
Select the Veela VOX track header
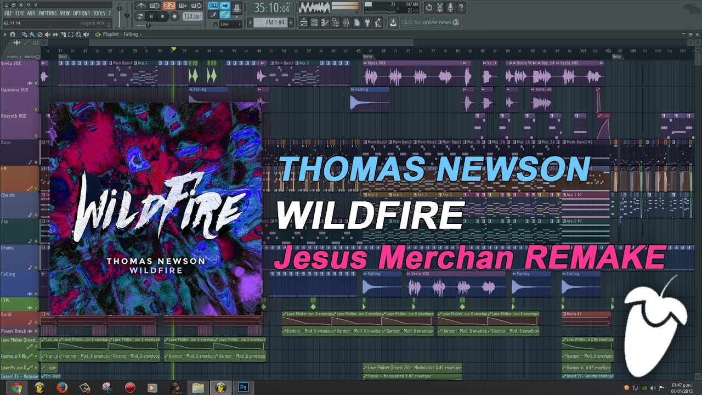(20, 72)
